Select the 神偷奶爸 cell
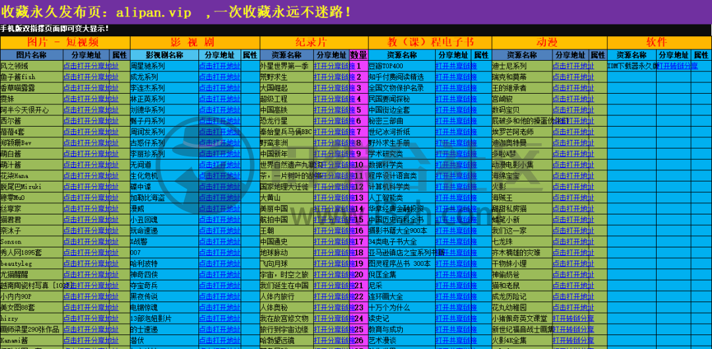This screenshot has height=349, width=712. [x=522, y=274]
